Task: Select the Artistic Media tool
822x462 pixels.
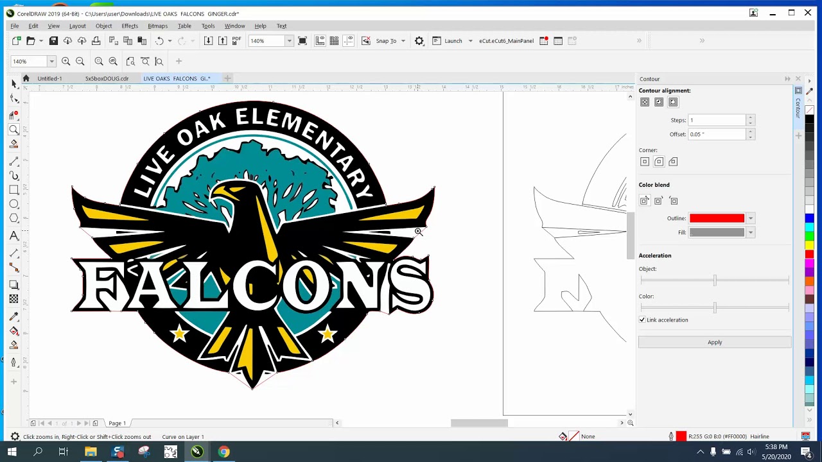Action: pyautogui.click(x=14, y=175)
